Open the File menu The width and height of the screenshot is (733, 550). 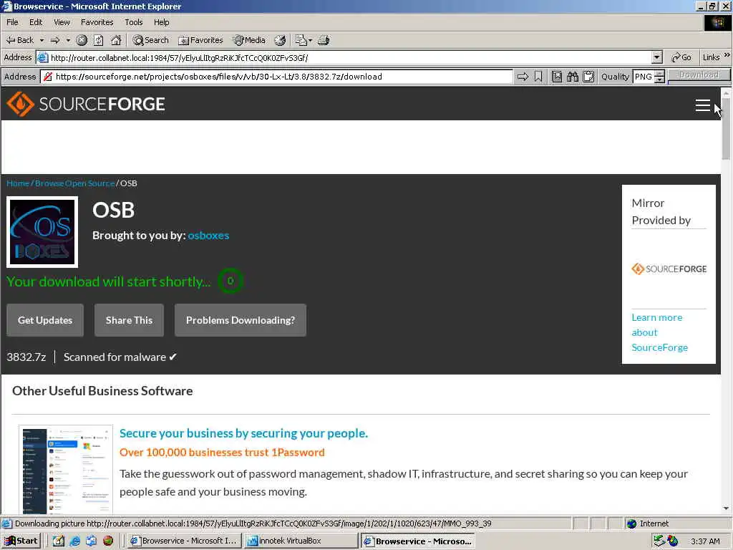tap(12, 22)
